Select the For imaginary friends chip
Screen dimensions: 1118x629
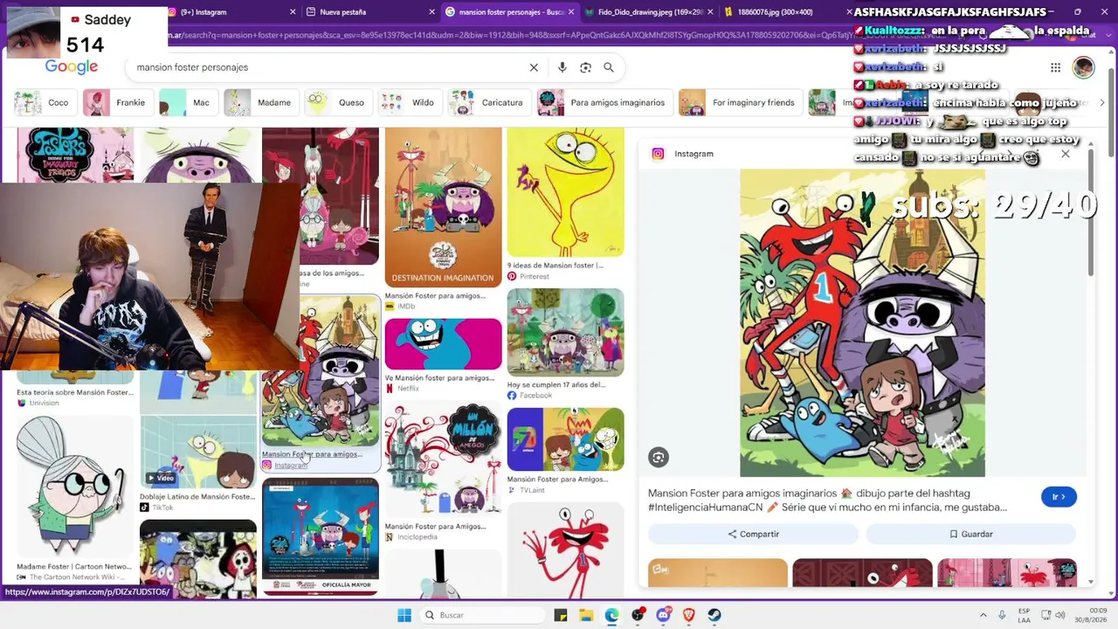(739, 102)
